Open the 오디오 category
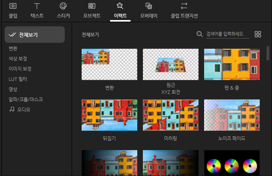272x176 pixels. coord(20,109)
